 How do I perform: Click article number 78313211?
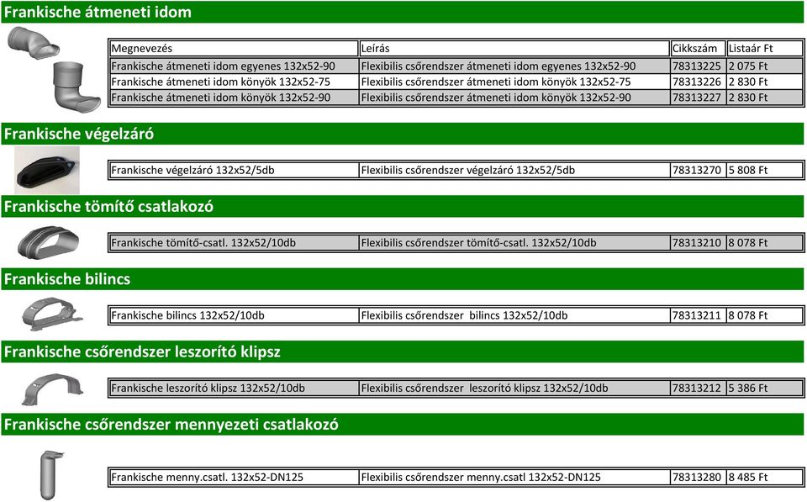698,315
